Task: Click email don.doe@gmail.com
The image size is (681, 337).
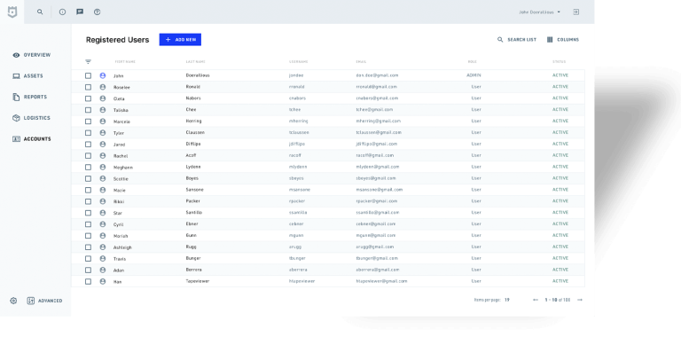Action: 377,75
